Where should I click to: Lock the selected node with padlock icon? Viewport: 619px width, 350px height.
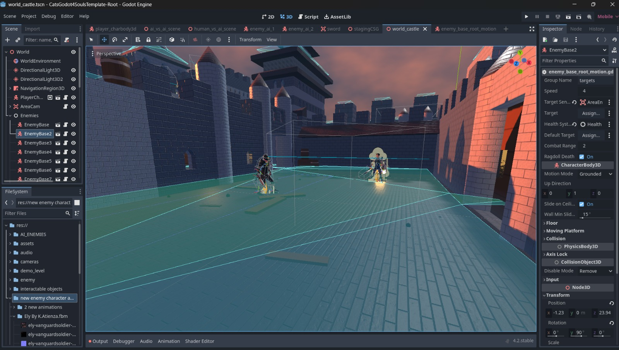pos(148,39)
